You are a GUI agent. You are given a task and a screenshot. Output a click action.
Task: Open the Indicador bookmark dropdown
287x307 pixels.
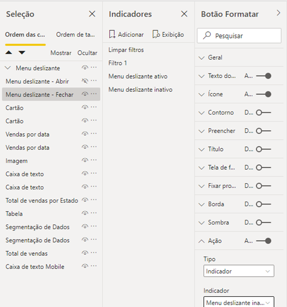239,302
